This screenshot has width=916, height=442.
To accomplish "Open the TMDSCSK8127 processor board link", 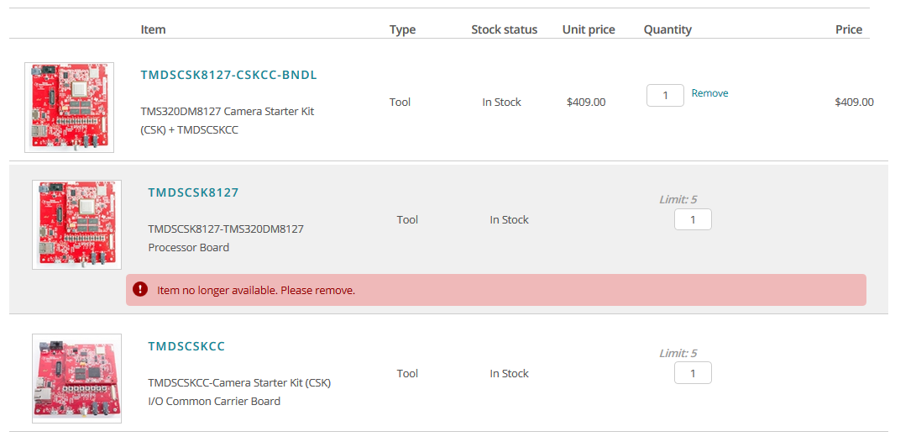I will coord(193,192).
